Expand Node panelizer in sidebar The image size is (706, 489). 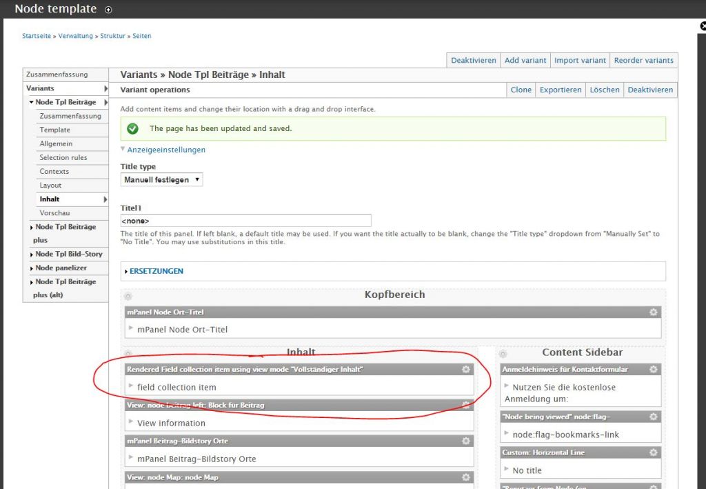pyautogui.click(x=61, y=268)
